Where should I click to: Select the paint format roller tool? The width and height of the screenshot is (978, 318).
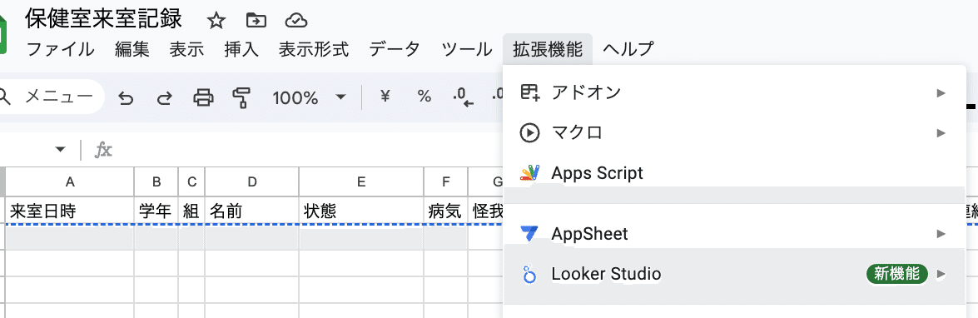(241, 97)
